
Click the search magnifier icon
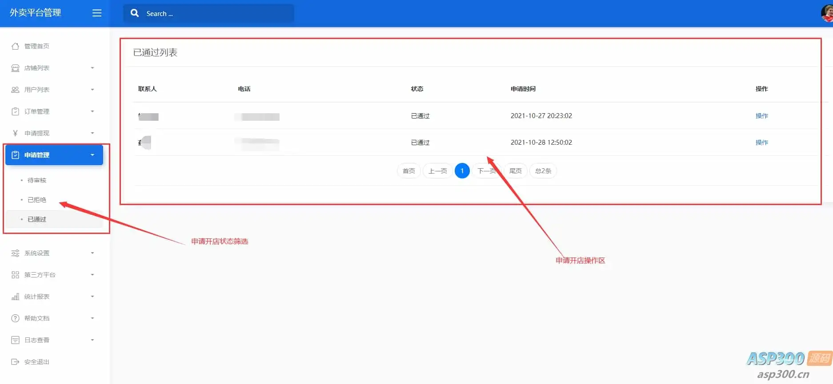(135, 13)
